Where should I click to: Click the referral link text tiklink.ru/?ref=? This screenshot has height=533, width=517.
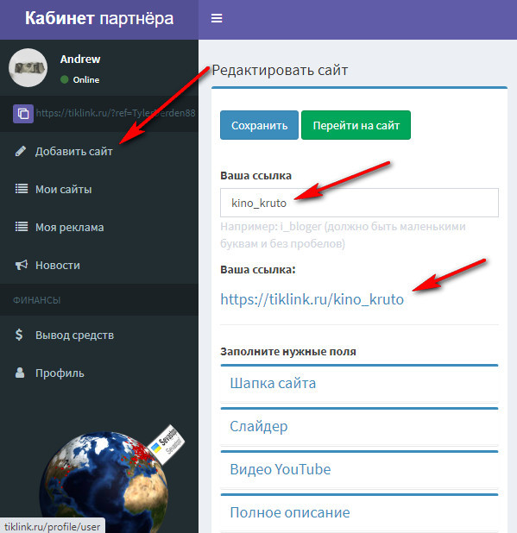(116, 113)
